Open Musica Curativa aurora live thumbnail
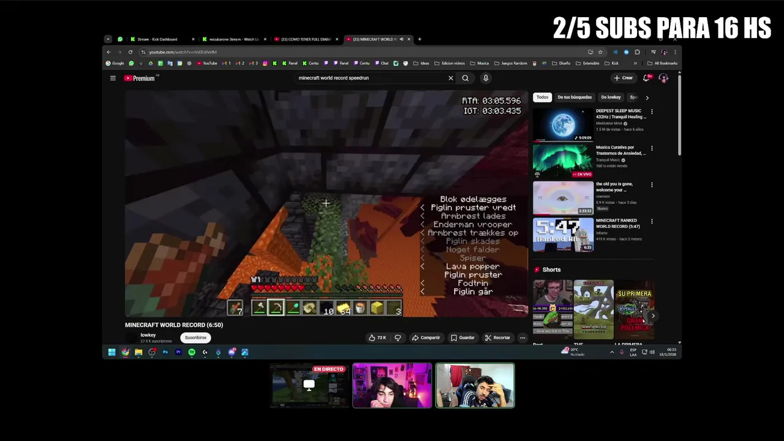Image resolution: width=784 pixels, height=441 pixels. pos(563,161)
